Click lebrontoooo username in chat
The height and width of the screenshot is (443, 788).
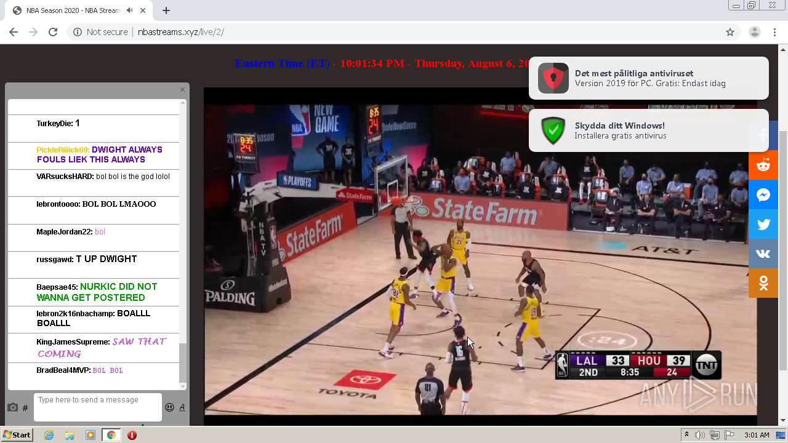point(58,204)
